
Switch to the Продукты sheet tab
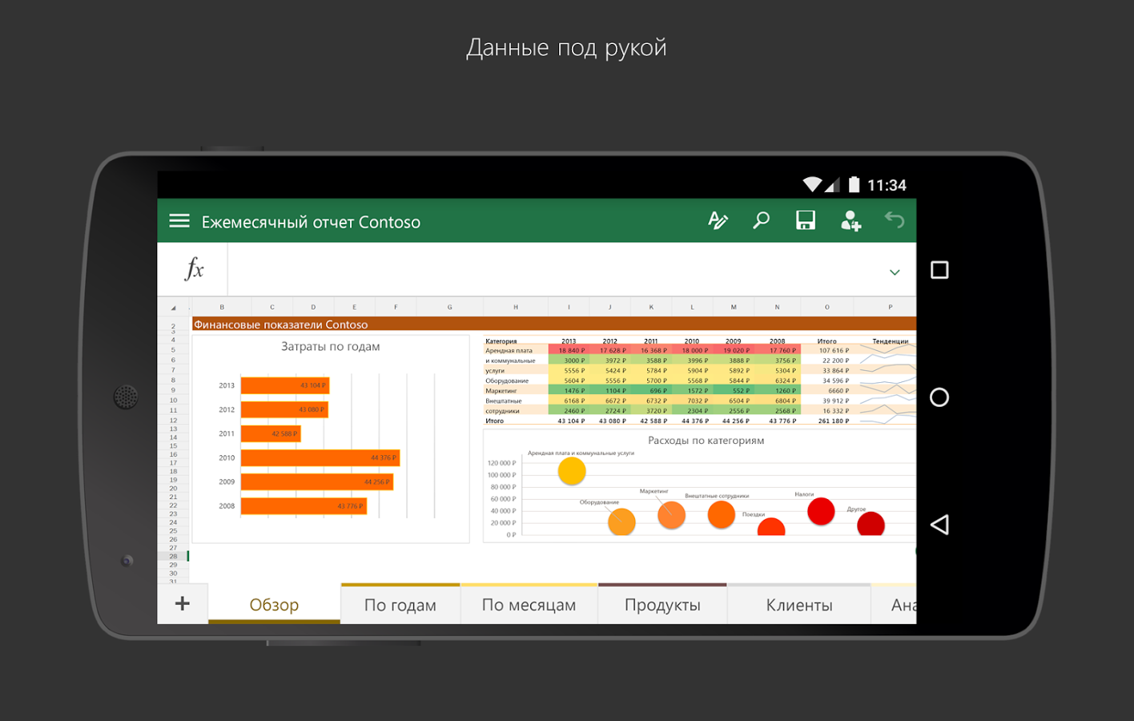[662, 605]
